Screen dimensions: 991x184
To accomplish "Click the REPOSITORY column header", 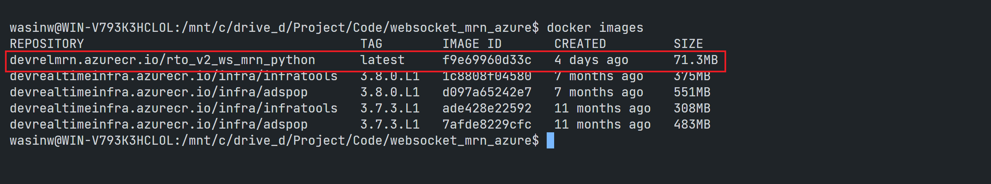I will pos(47,44).
